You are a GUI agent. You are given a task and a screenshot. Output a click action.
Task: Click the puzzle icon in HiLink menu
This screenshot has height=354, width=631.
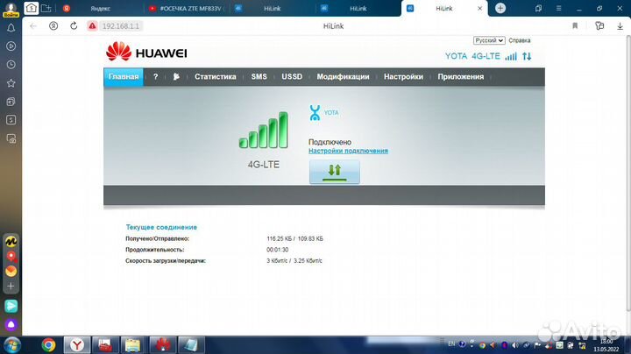pos(176,77)
